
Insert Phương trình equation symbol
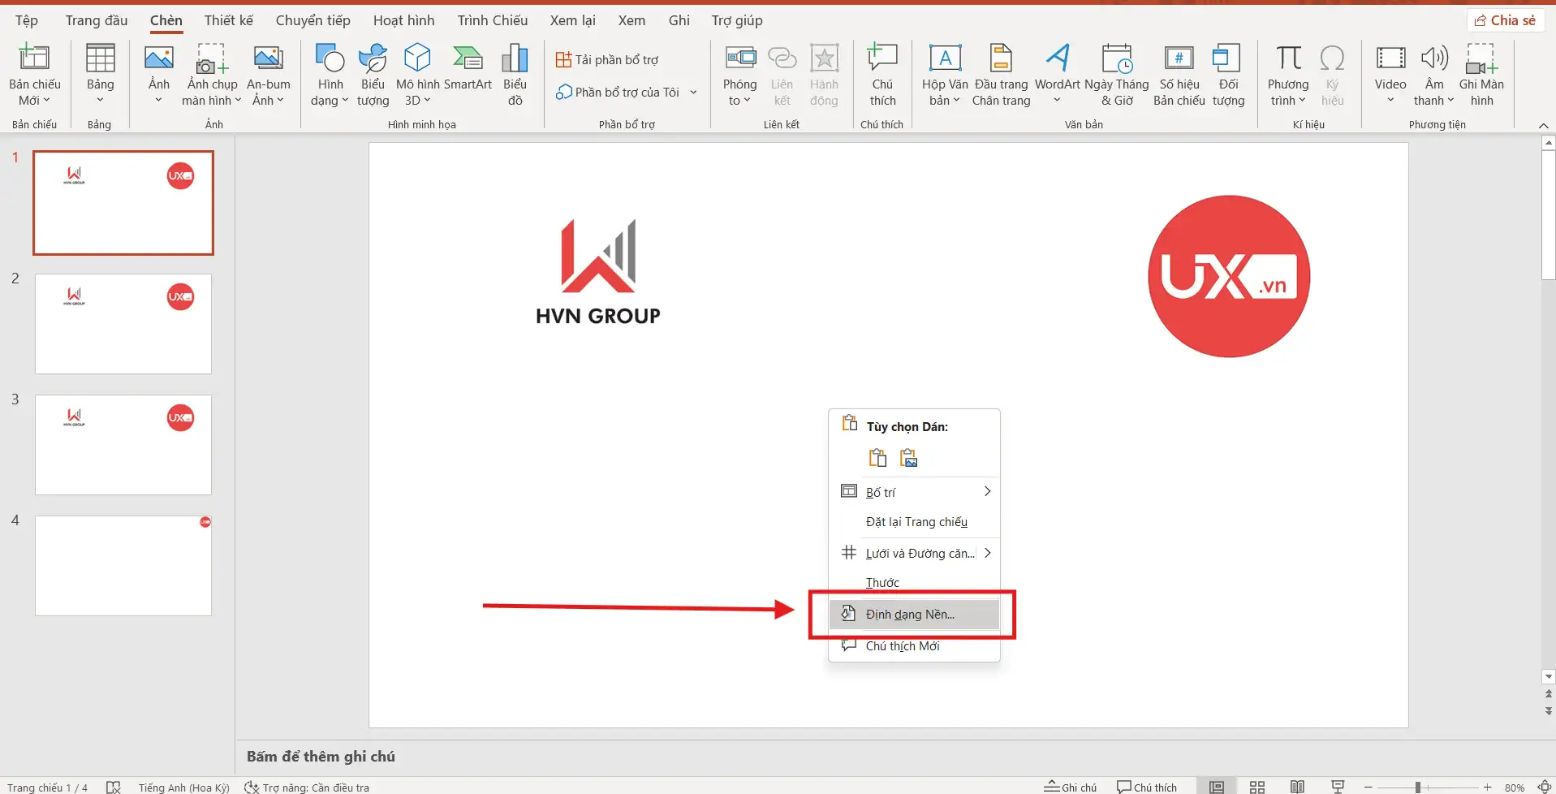point(1288,75)
